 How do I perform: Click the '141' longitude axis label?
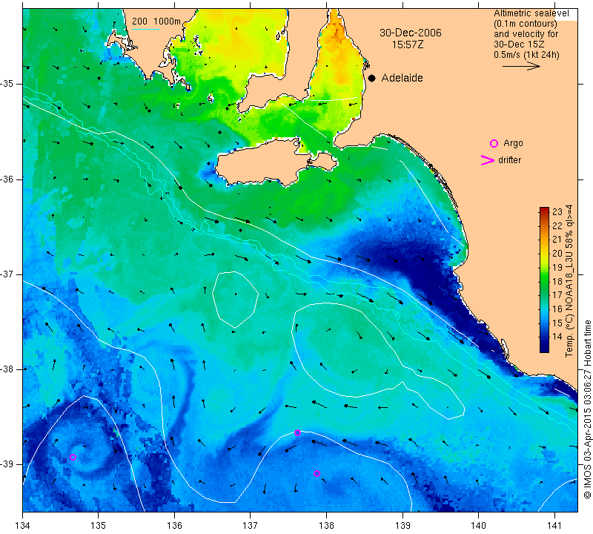click(554, 525)
